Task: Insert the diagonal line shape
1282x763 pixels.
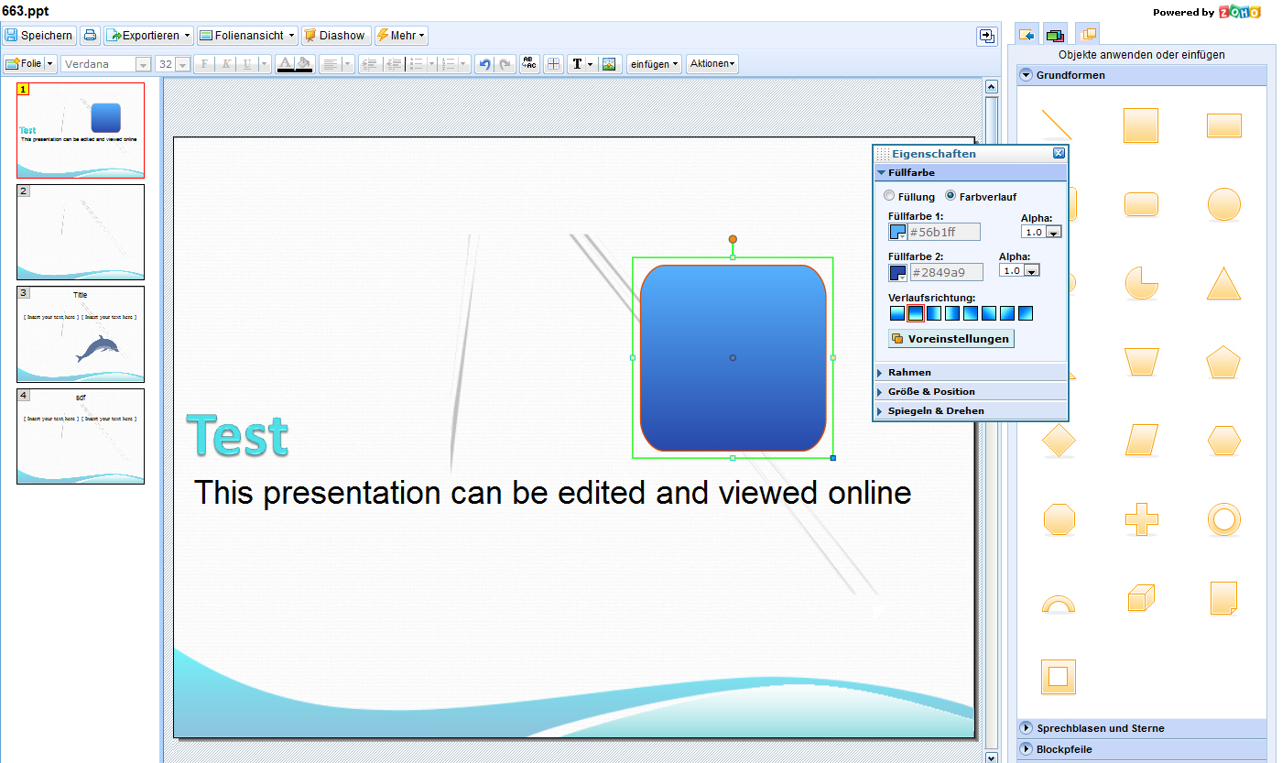Action: [1058, 125]
